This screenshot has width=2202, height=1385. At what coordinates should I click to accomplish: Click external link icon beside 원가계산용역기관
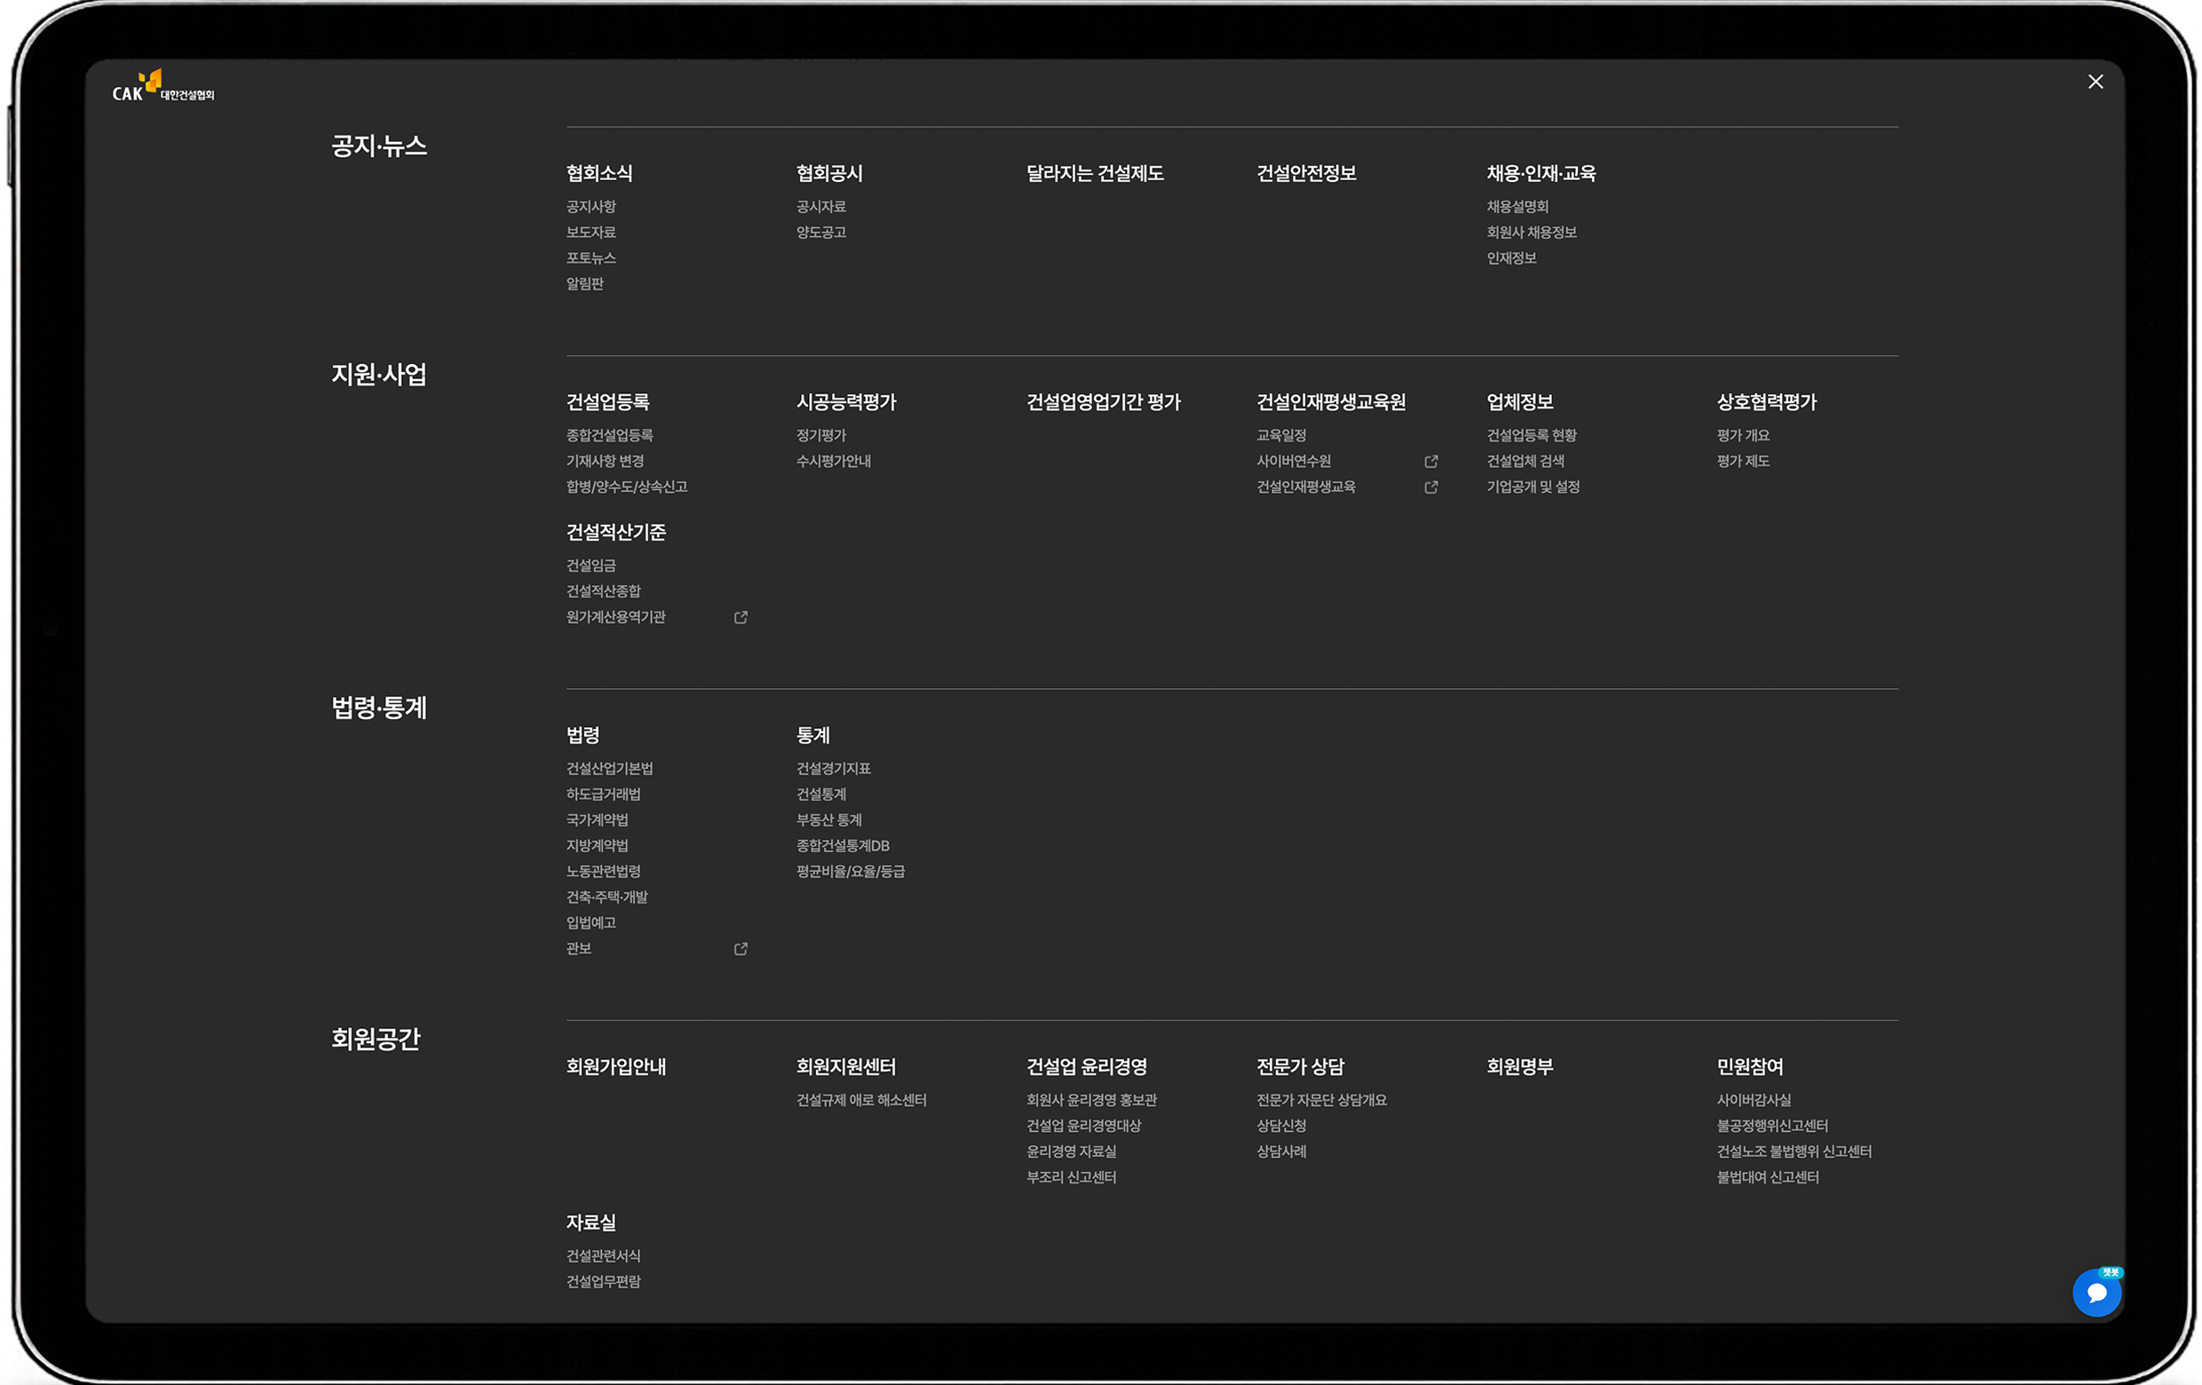click(x=741, y=618)
